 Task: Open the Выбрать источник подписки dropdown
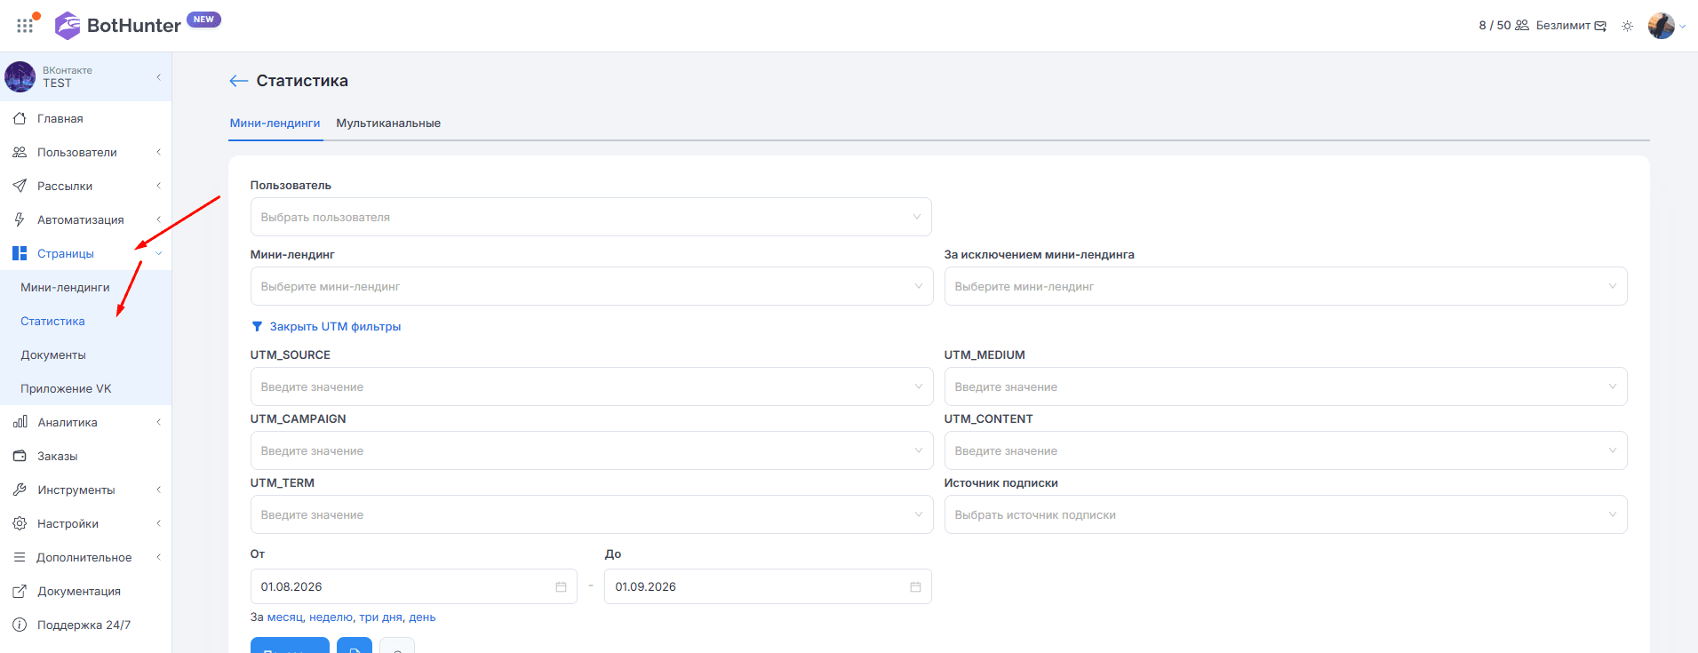[1286, 514]
